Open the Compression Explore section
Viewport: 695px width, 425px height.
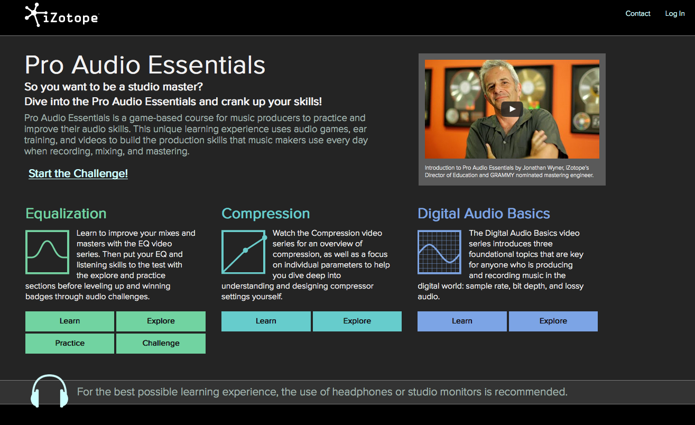coord(357,321)
